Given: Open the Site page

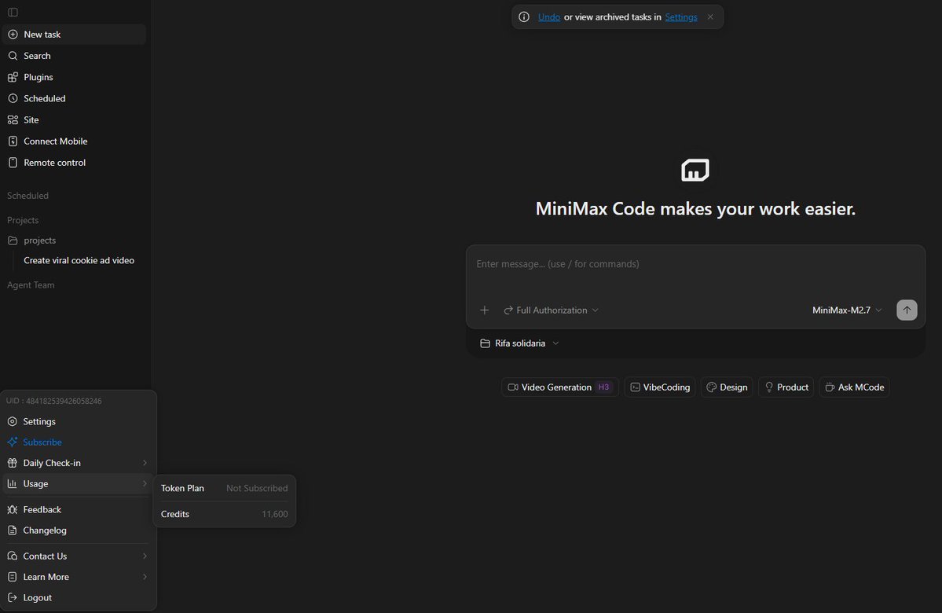Looking at the screenshot, I should pyautogui.click(x=74, y=119).
